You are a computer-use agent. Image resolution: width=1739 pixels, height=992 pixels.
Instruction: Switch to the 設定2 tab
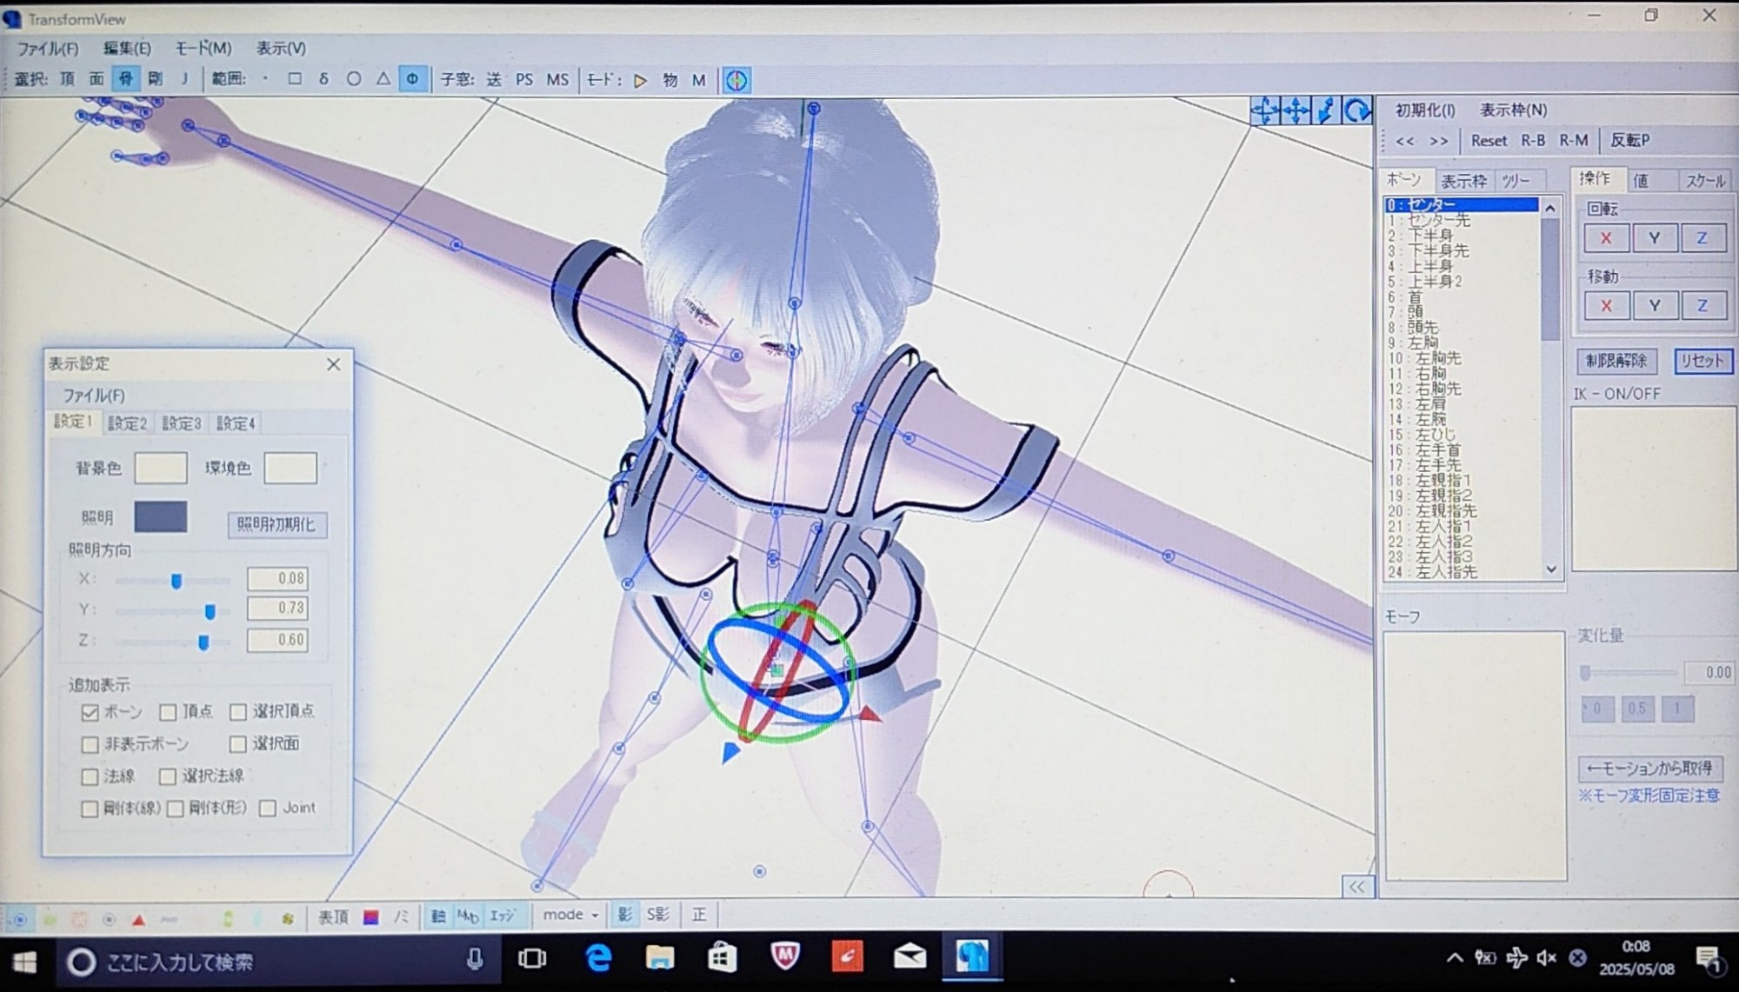pyautogui.click(x=128, y=423)
